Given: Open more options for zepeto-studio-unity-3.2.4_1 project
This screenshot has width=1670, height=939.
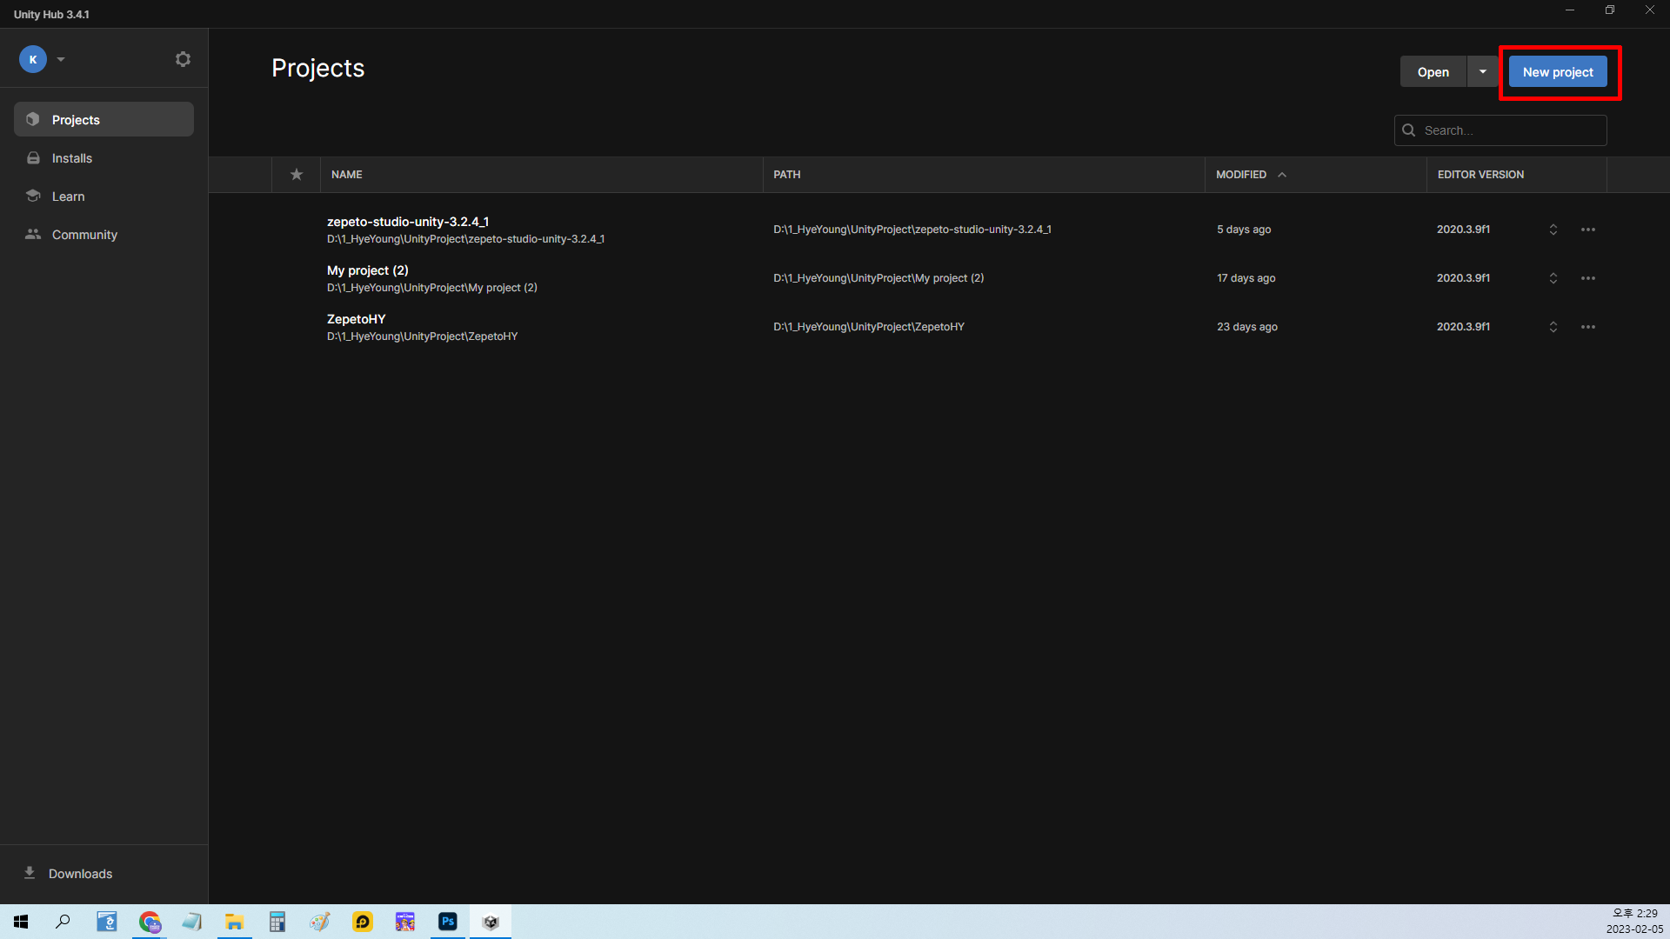Looking at the screenshot, I should pyautogui.click(x=1587, y=230).
